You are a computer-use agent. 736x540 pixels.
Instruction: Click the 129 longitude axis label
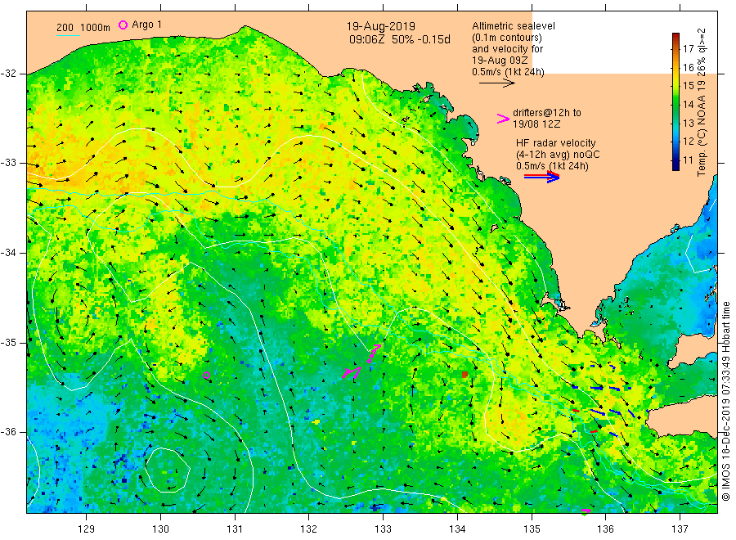pos(87,529)
